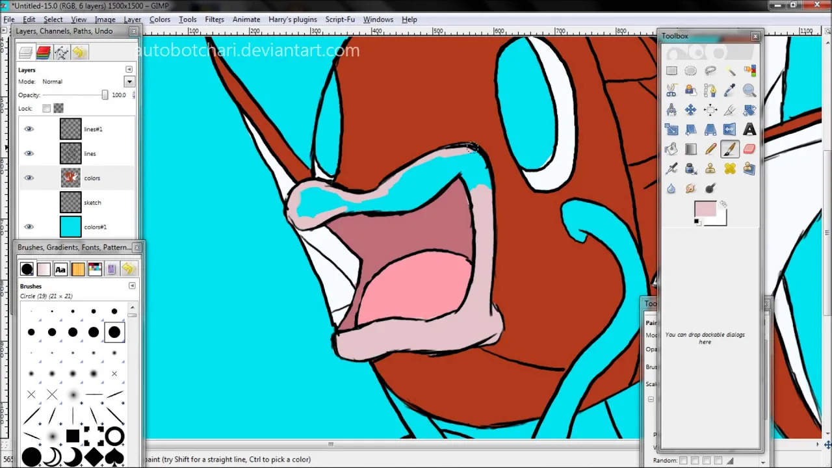Select the selected Circle (19) brush

pyautogui.click(x=114, y=332)
